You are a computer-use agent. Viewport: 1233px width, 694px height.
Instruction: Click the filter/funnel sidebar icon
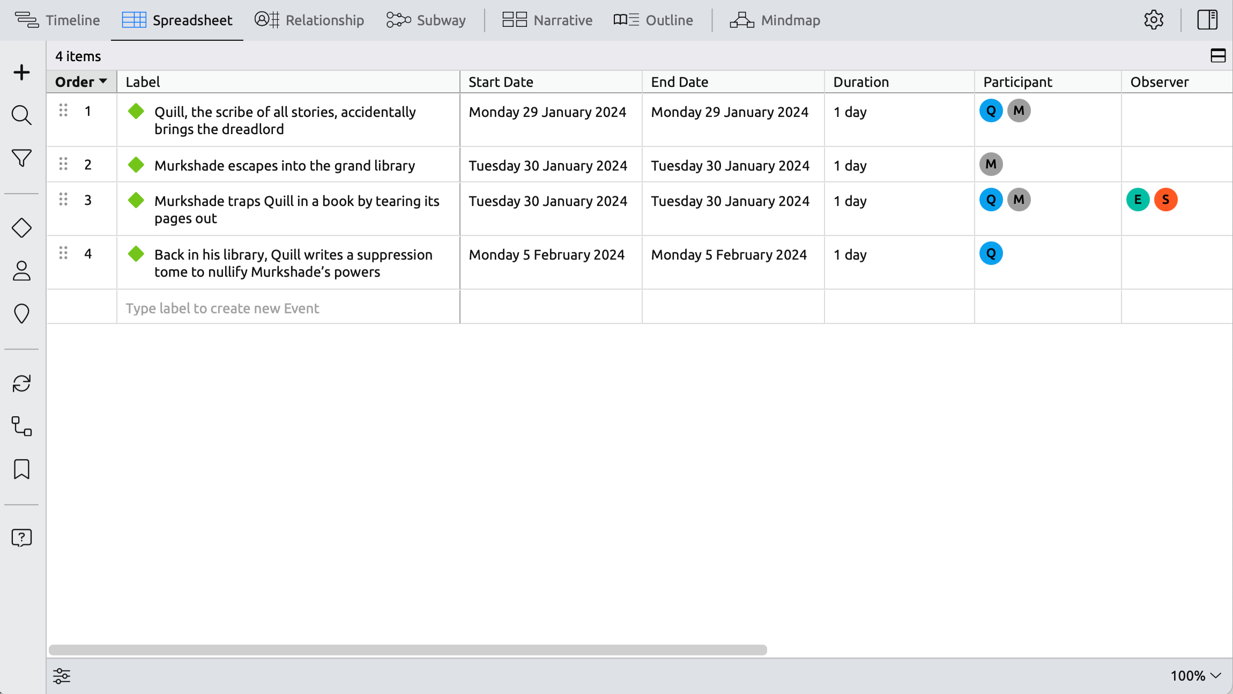click(x=21, y=158)
